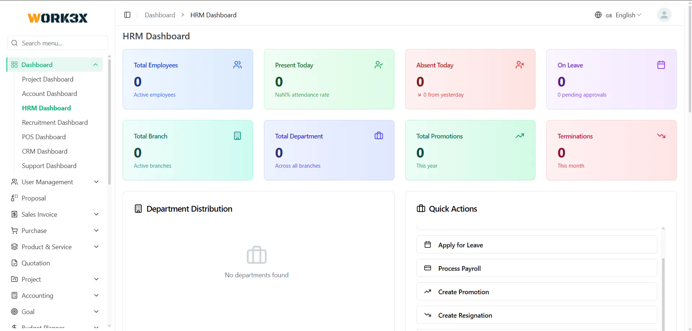The width and height of the screenshot is (692, 331).
Task: Expand the Project chevron
Action: pyautogui.click(x=96, y=279)
